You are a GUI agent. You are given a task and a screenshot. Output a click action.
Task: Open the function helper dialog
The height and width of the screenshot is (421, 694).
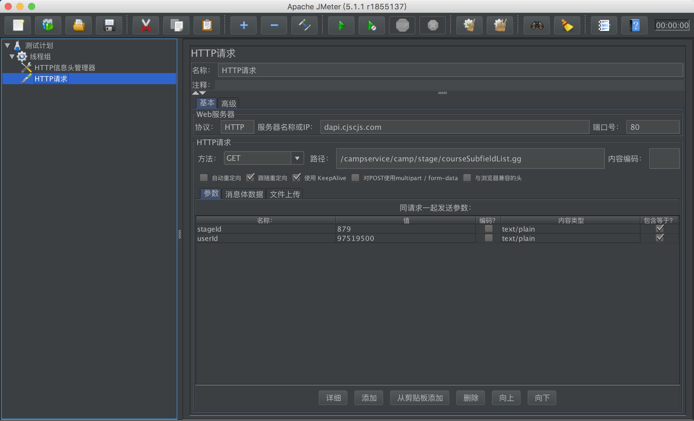[604, 25]
